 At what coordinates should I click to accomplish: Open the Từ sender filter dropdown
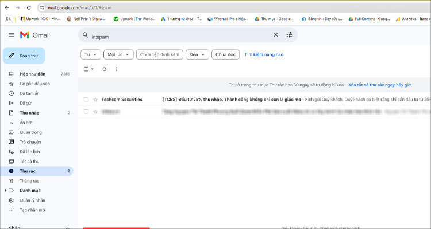(x=91, y=54)
